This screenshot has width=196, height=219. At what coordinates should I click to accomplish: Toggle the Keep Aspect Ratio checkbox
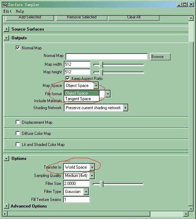(68, 78)
